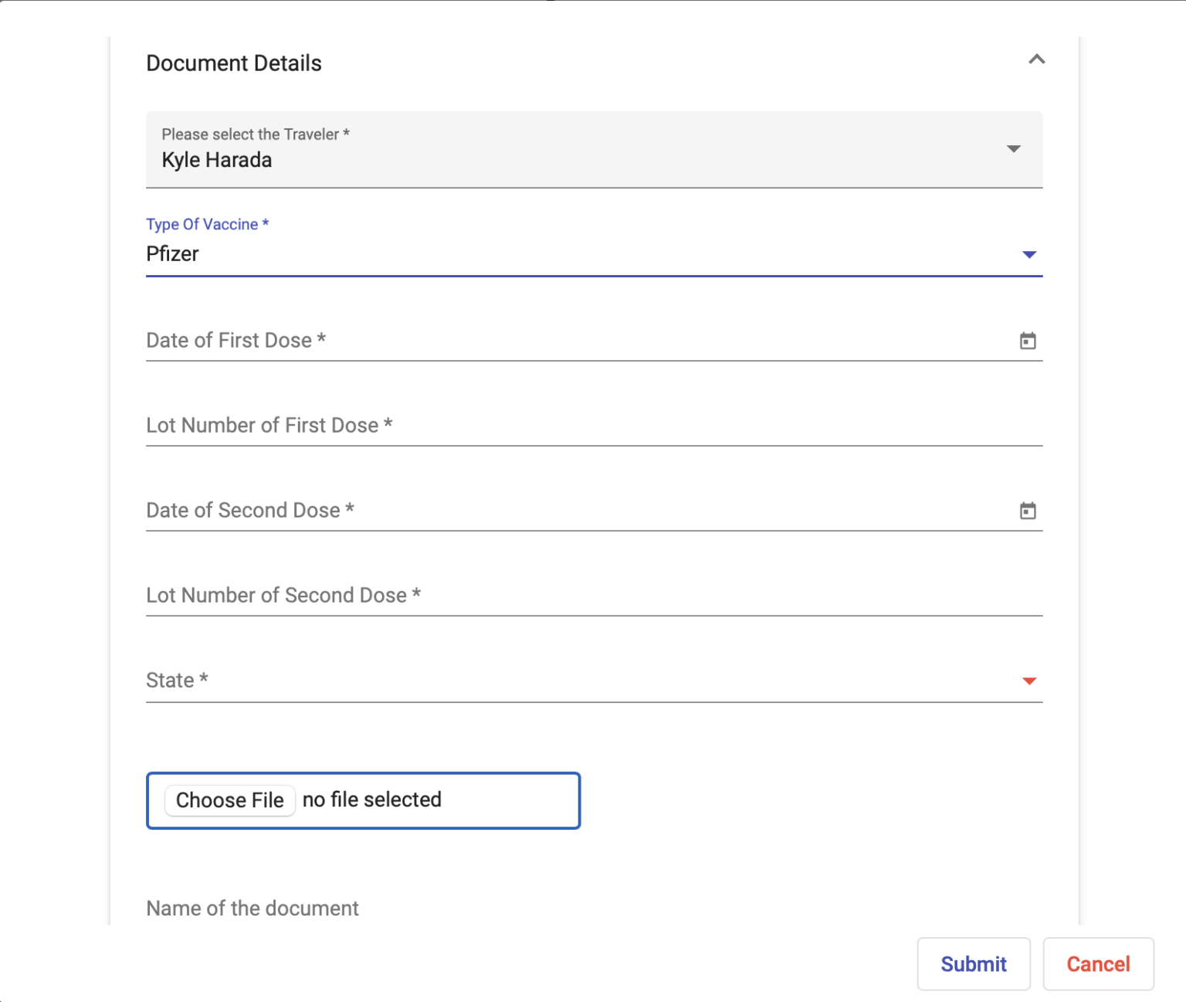Screen dimensions: 1186x1002
Task: Submit the vaccine document form
Action: 974,964
